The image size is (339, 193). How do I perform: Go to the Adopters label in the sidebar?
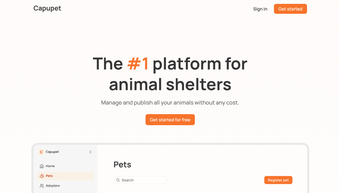[x=53, y=186]
